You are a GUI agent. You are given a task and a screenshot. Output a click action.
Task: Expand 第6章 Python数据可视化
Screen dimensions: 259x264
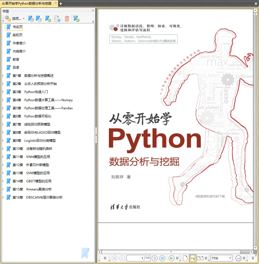(x=3, y=116)
